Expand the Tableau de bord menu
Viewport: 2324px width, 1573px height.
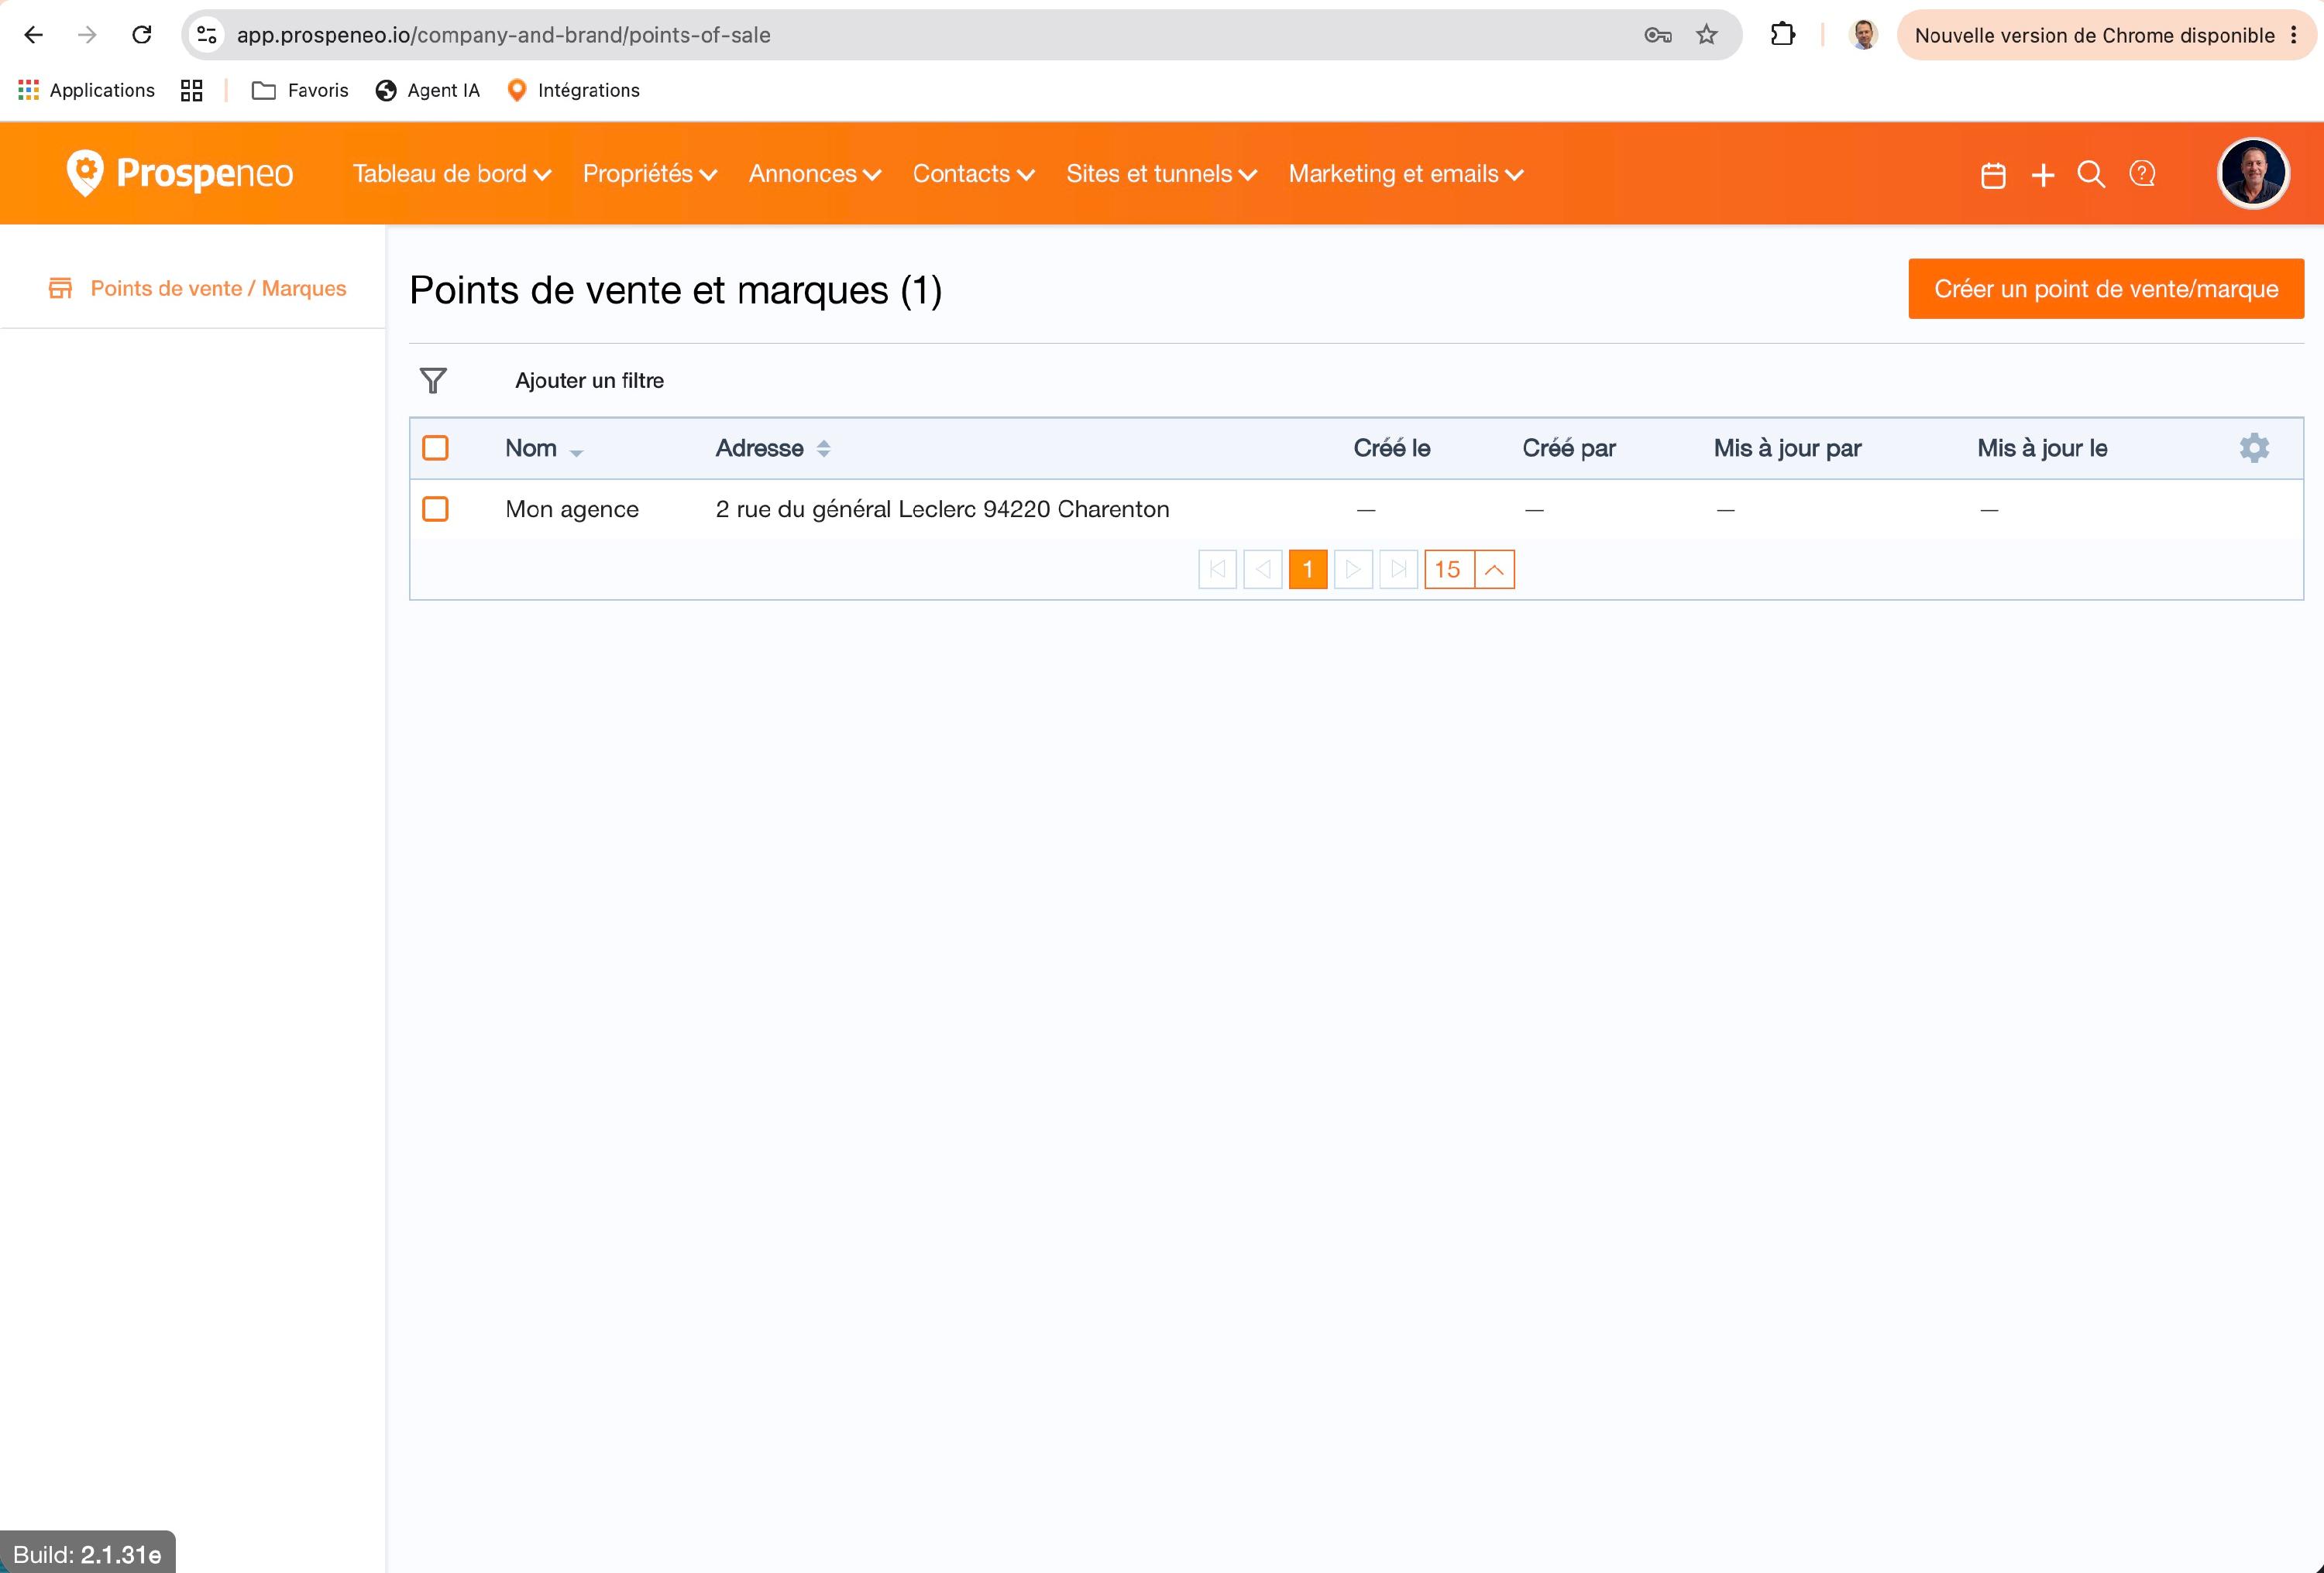(452, 174)
